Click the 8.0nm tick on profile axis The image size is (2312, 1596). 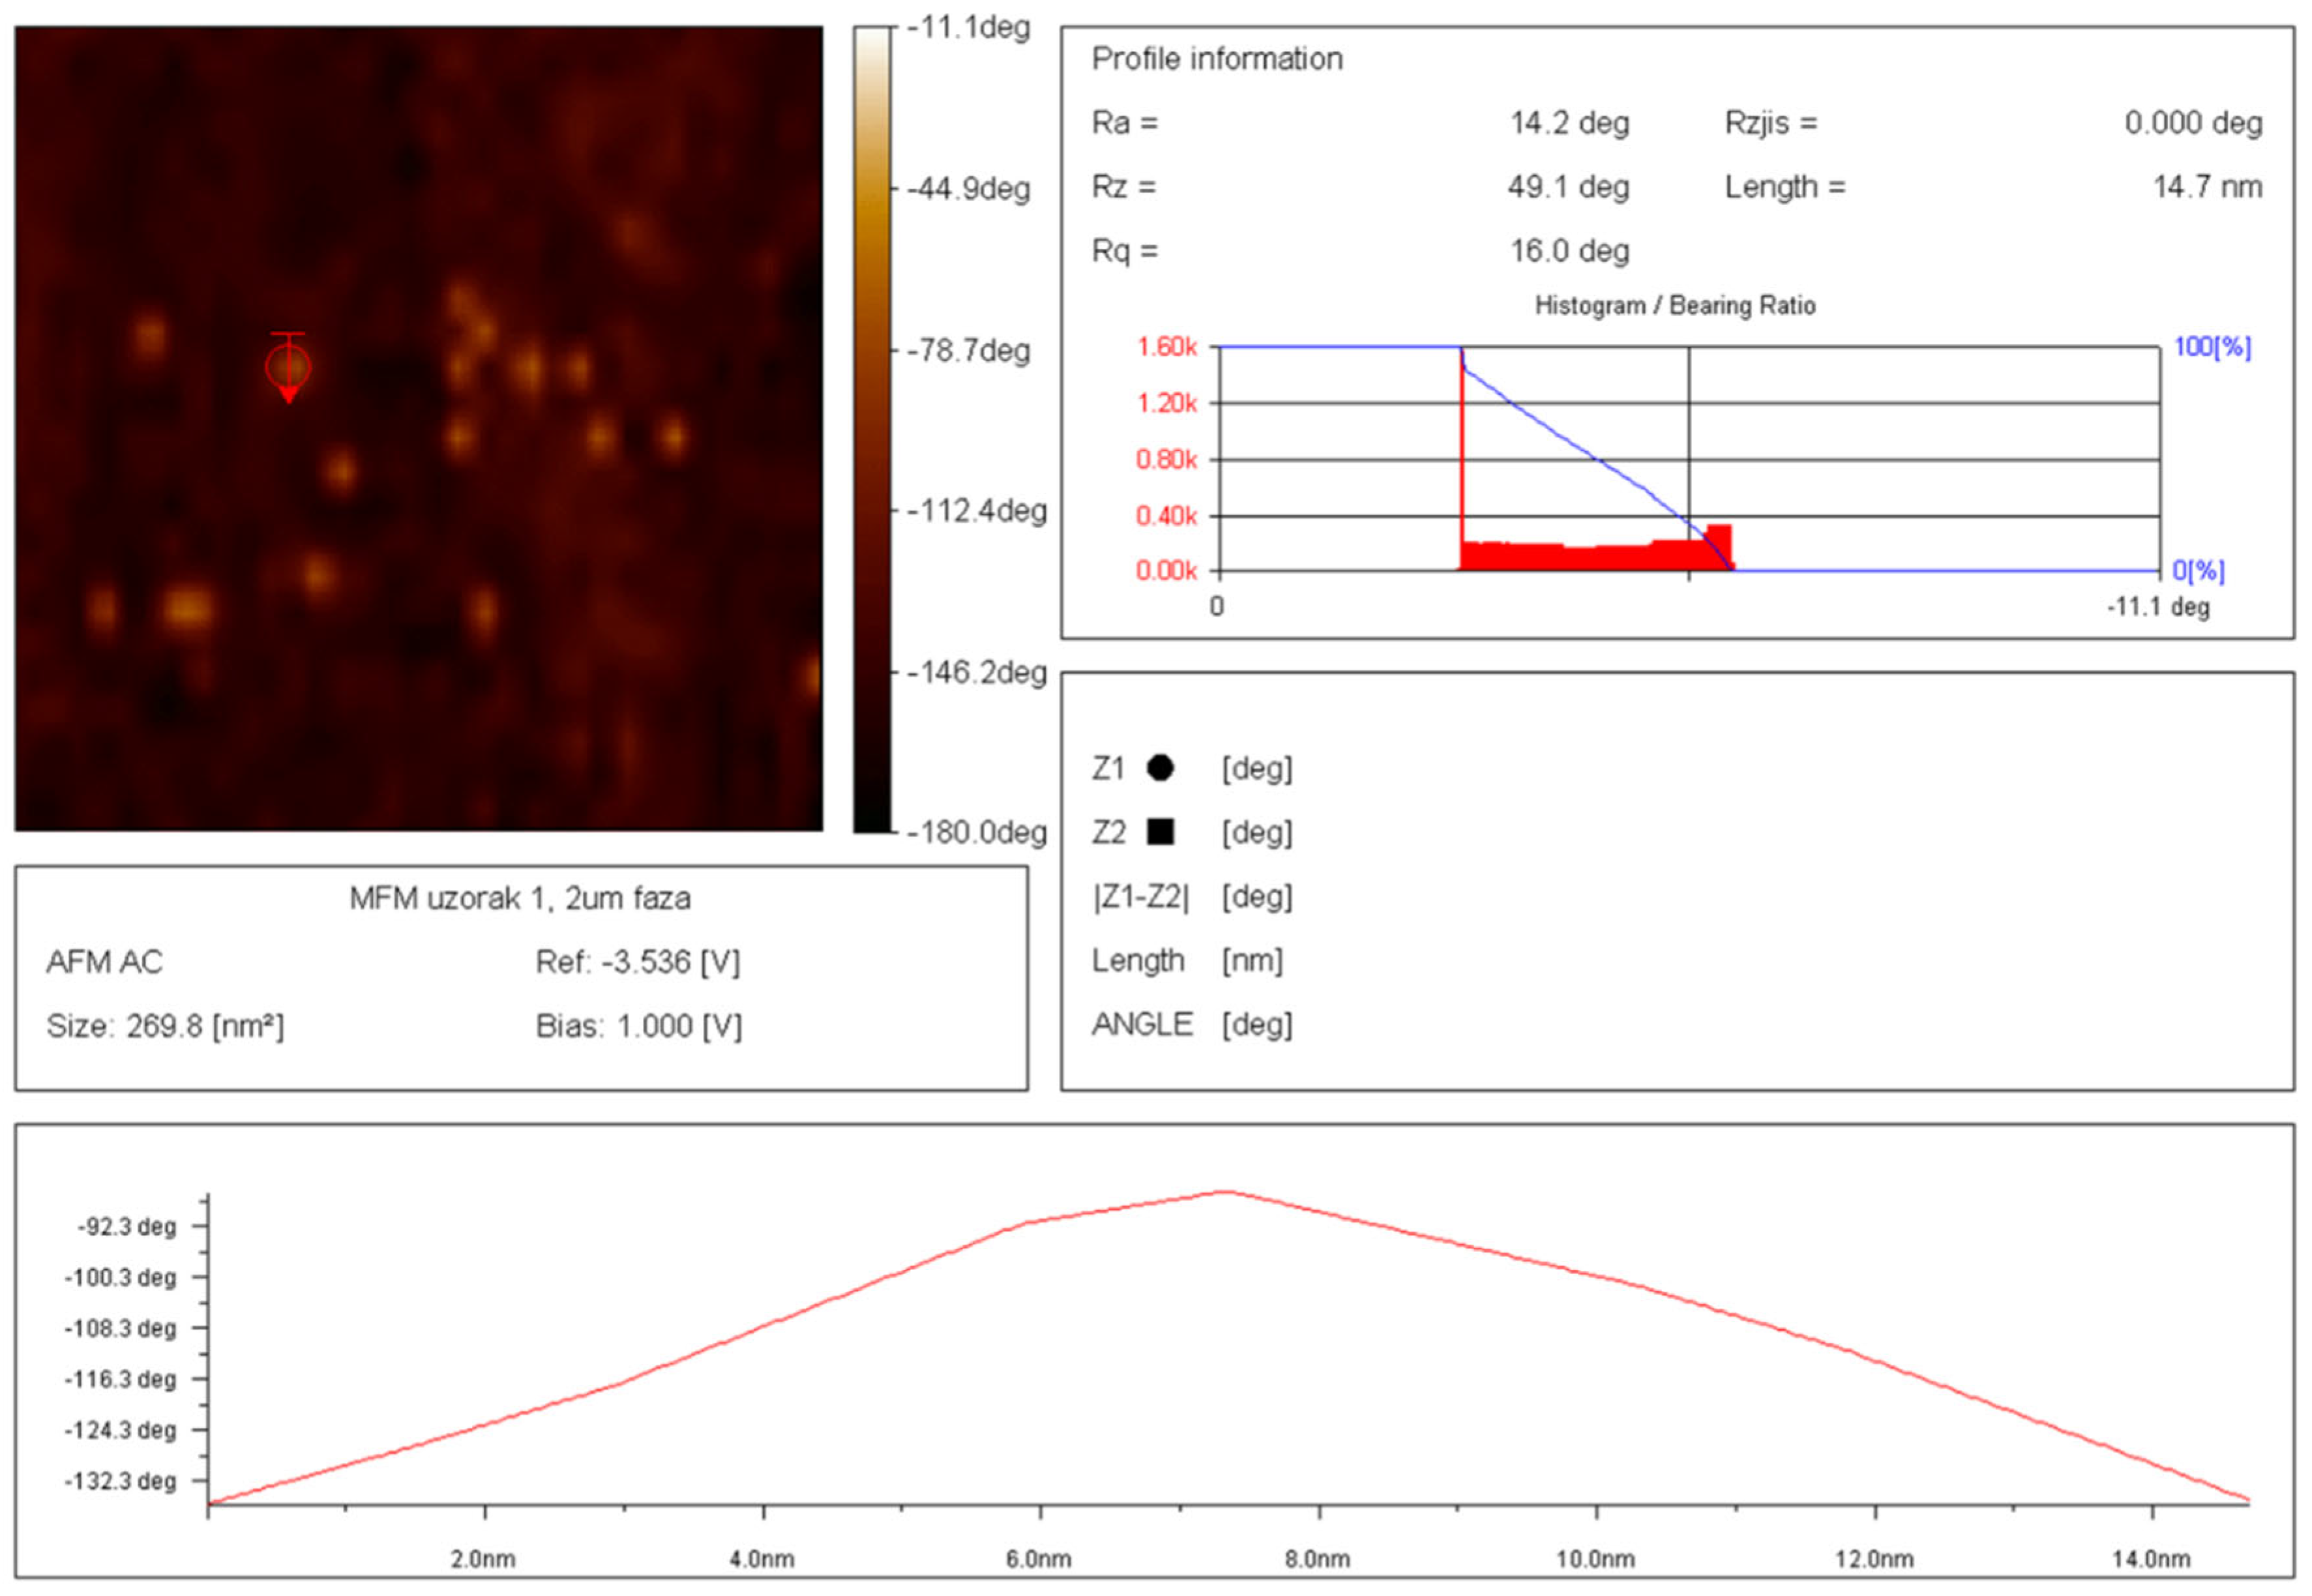1317,1559
